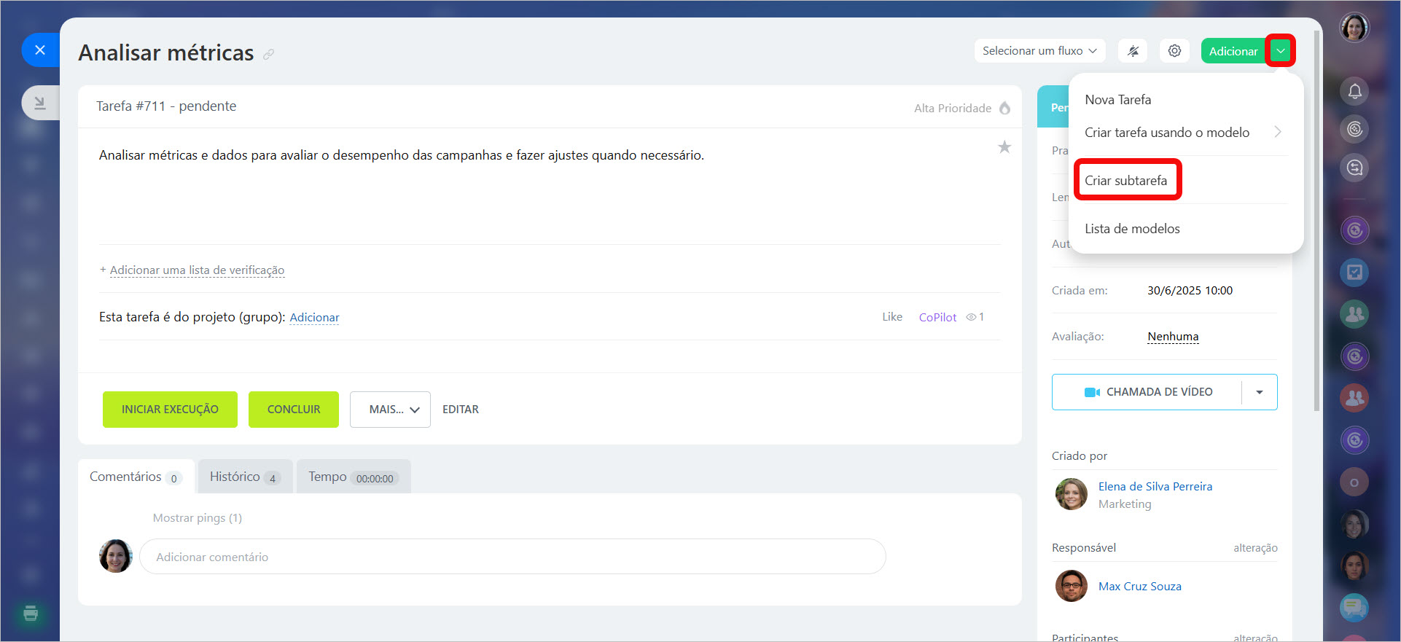Expand the Adicionar dropdown arrow

point(1281,51)
